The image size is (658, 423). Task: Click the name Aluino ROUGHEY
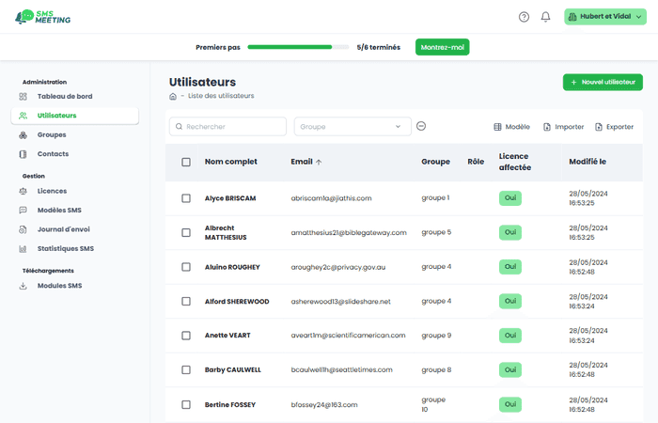pyautogui.click(x=232, y=267)
